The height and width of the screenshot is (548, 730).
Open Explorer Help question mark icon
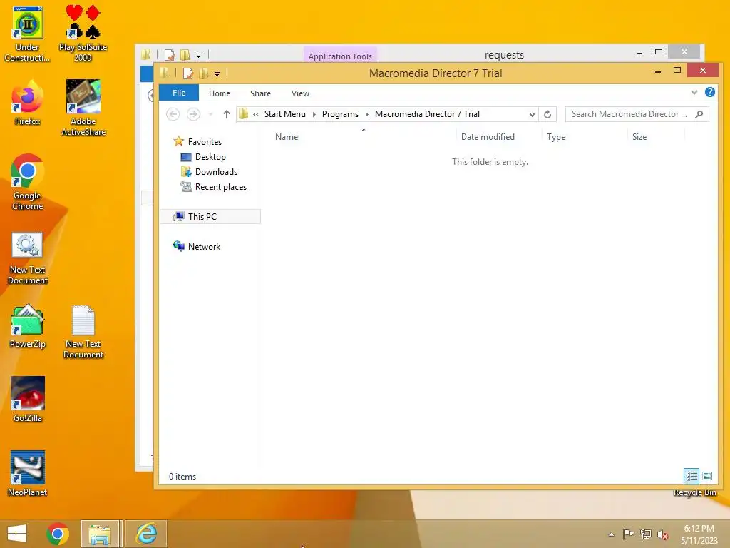(x=709, y=92)
